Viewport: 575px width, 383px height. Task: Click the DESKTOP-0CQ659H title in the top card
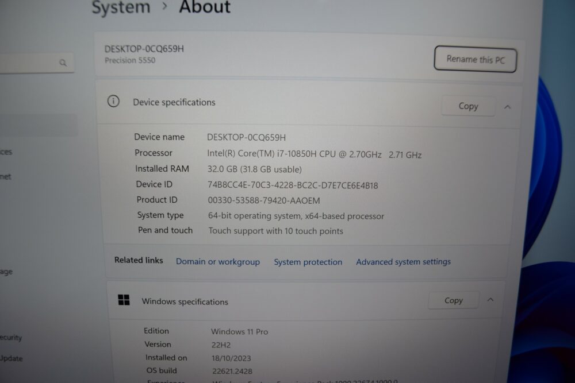[x=144, y=49]
